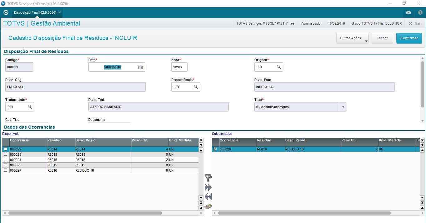Image resolution: width=426 pixels, height=223 pixels.
Task: Check occurrence 000025 checkbox
Action: pos(5,165)
